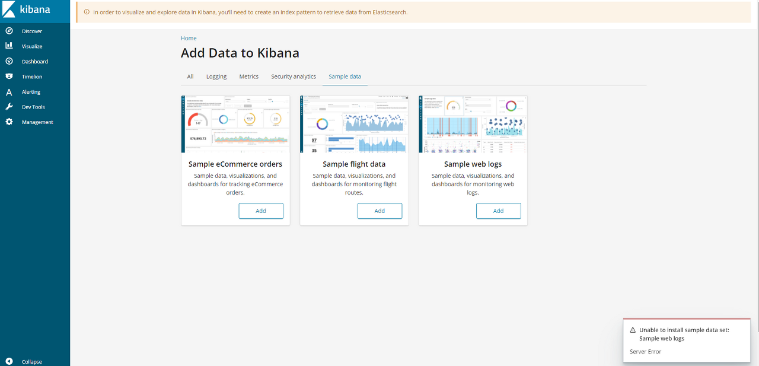The image size is (759, 366).
Task: Select the Dashboard label in sidebar
Action: tap(35, 62)
